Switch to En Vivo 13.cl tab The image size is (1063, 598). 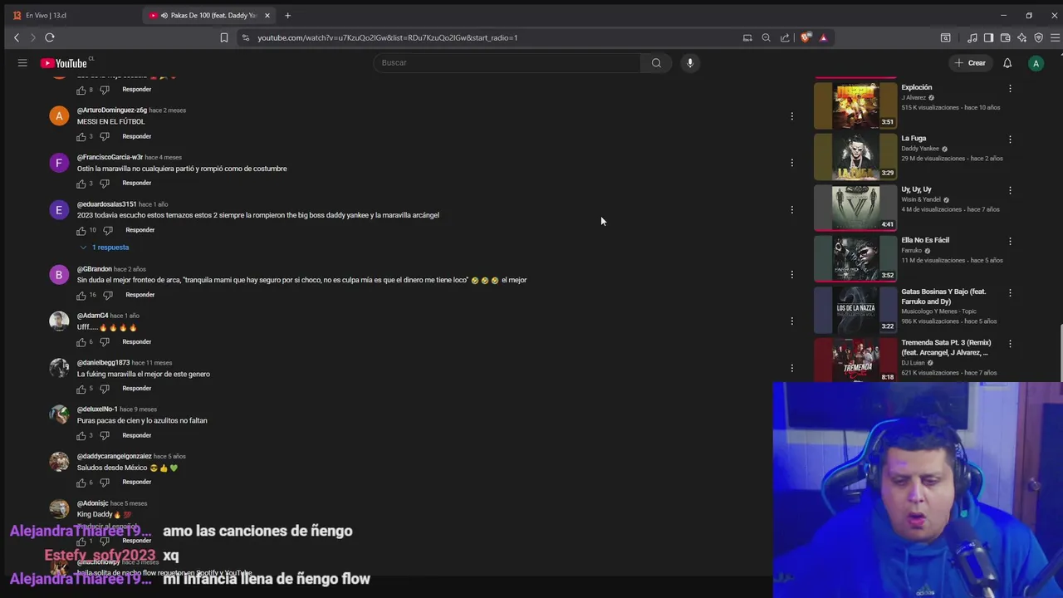pos(71,15)
